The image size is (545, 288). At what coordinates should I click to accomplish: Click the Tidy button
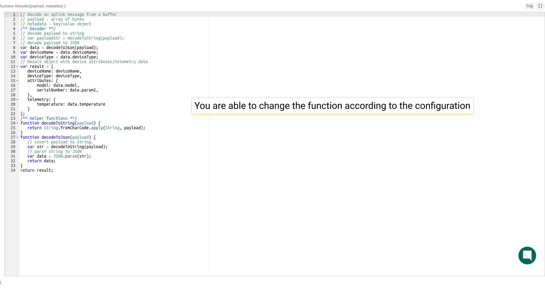[529, 6]
